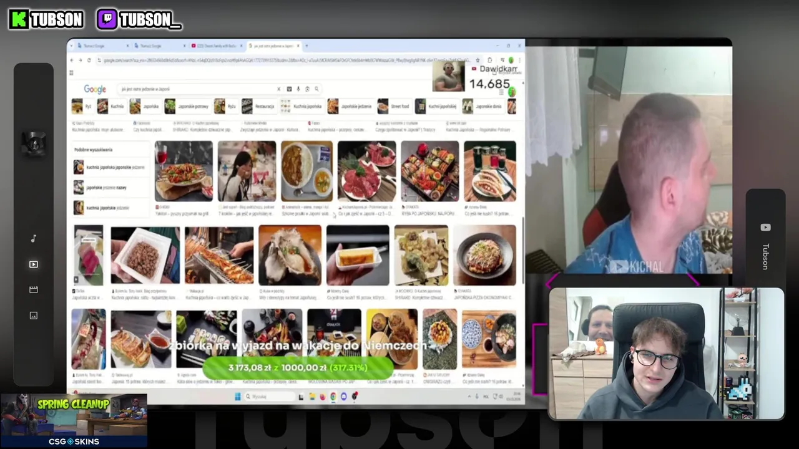799x449 pixels.
Task: Open the okonomiyaki pizza image
Action: [x=484, y=255]
